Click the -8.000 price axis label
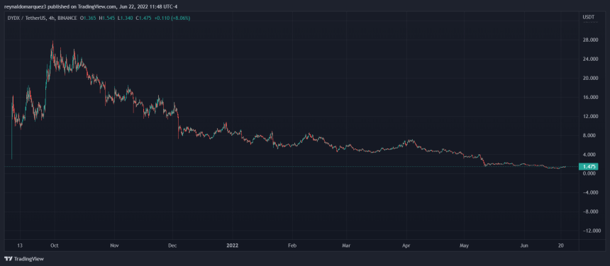610x266 pixels. point(590,212)
